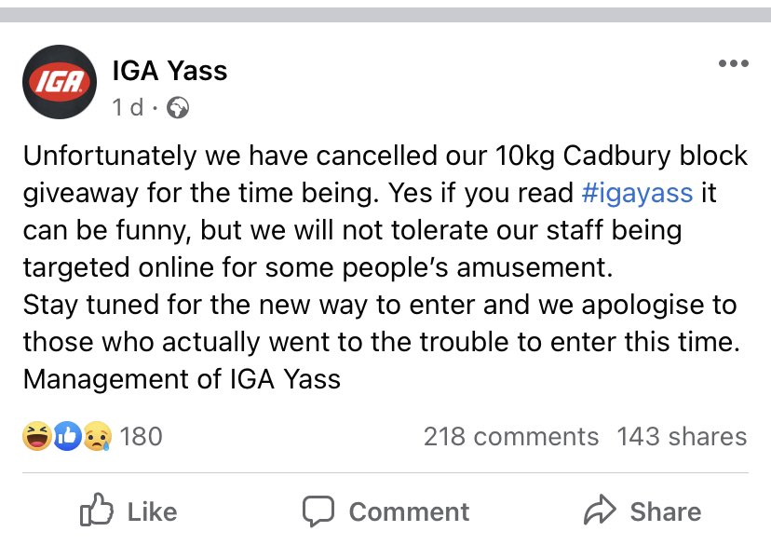Click the sad crying reaction emoji

click(96, 436)
